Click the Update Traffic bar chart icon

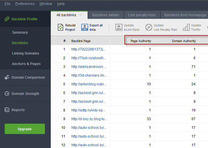tap(186, 27)
